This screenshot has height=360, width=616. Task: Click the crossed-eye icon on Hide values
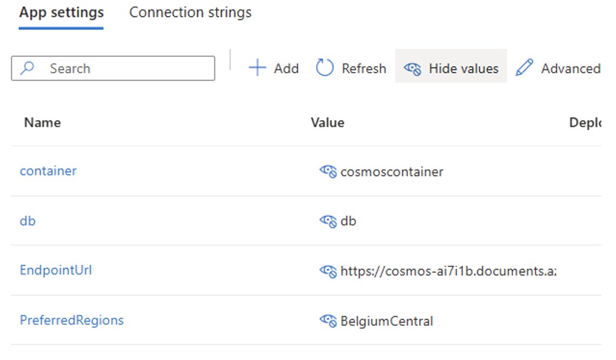tap(412, 69)
